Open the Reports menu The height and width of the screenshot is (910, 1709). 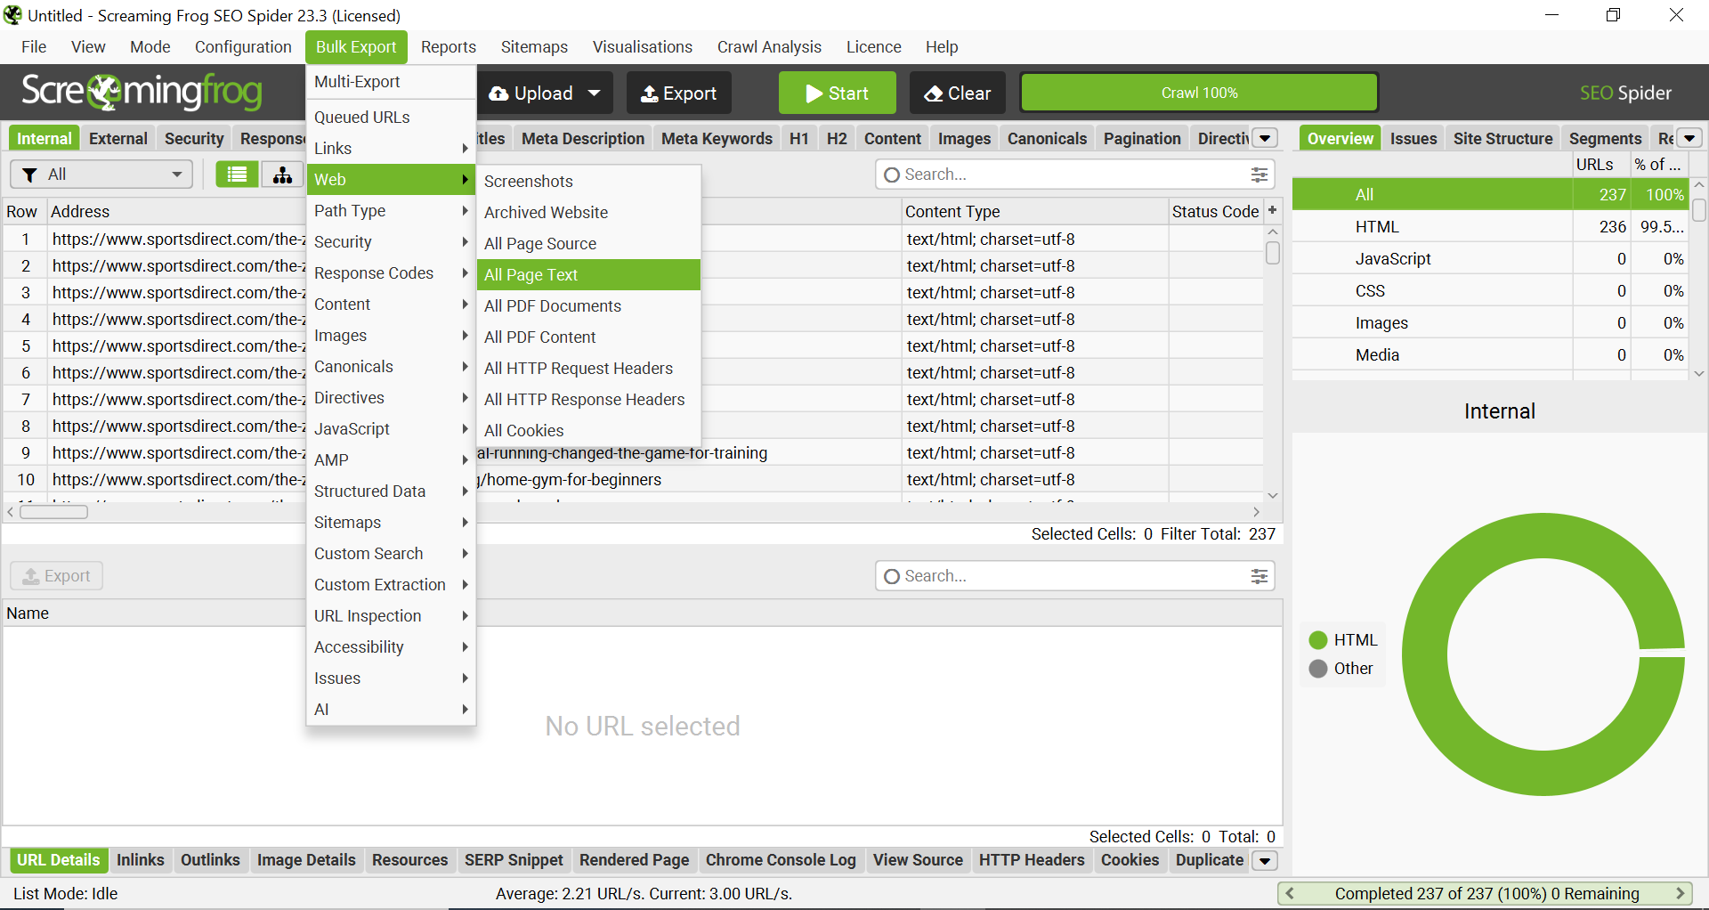pos(449,46)
